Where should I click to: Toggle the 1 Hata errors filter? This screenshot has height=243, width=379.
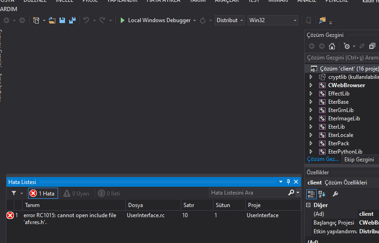(x=43, y=194)
